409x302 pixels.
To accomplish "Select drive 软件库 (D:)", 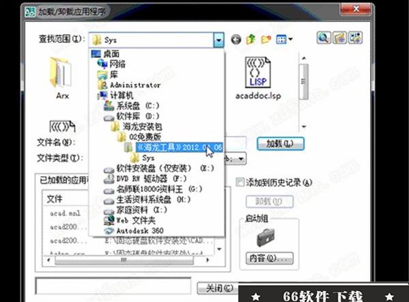I will pyautogui.click(x=132, y=116).
